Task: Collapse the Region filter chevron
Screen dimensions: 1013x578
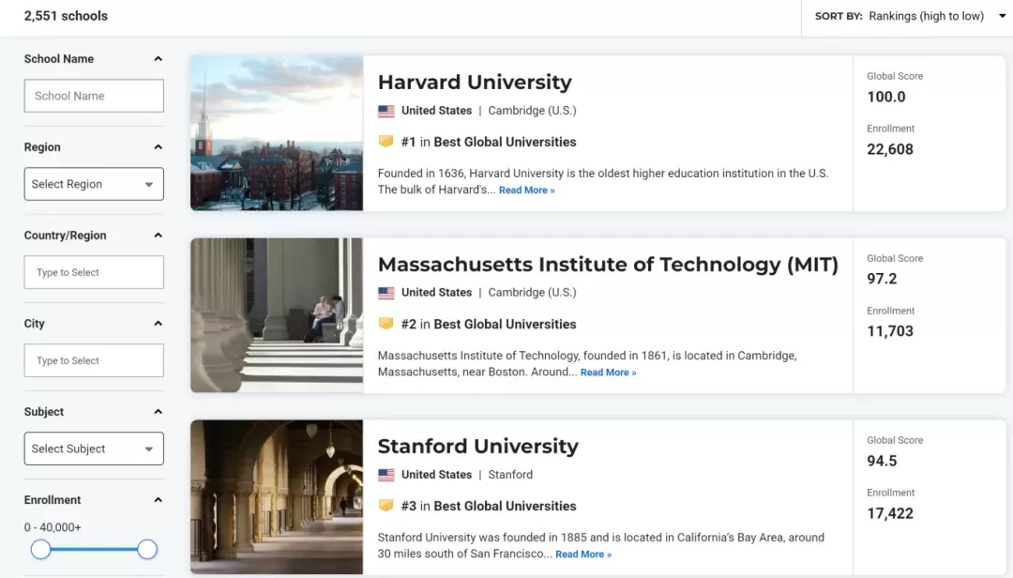Action: point(159,147)
